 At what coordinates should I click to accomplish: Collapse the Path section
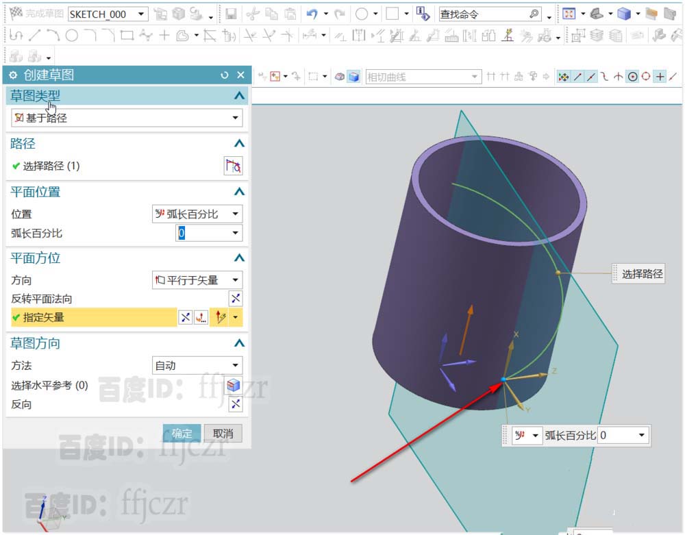coord(239,143)
